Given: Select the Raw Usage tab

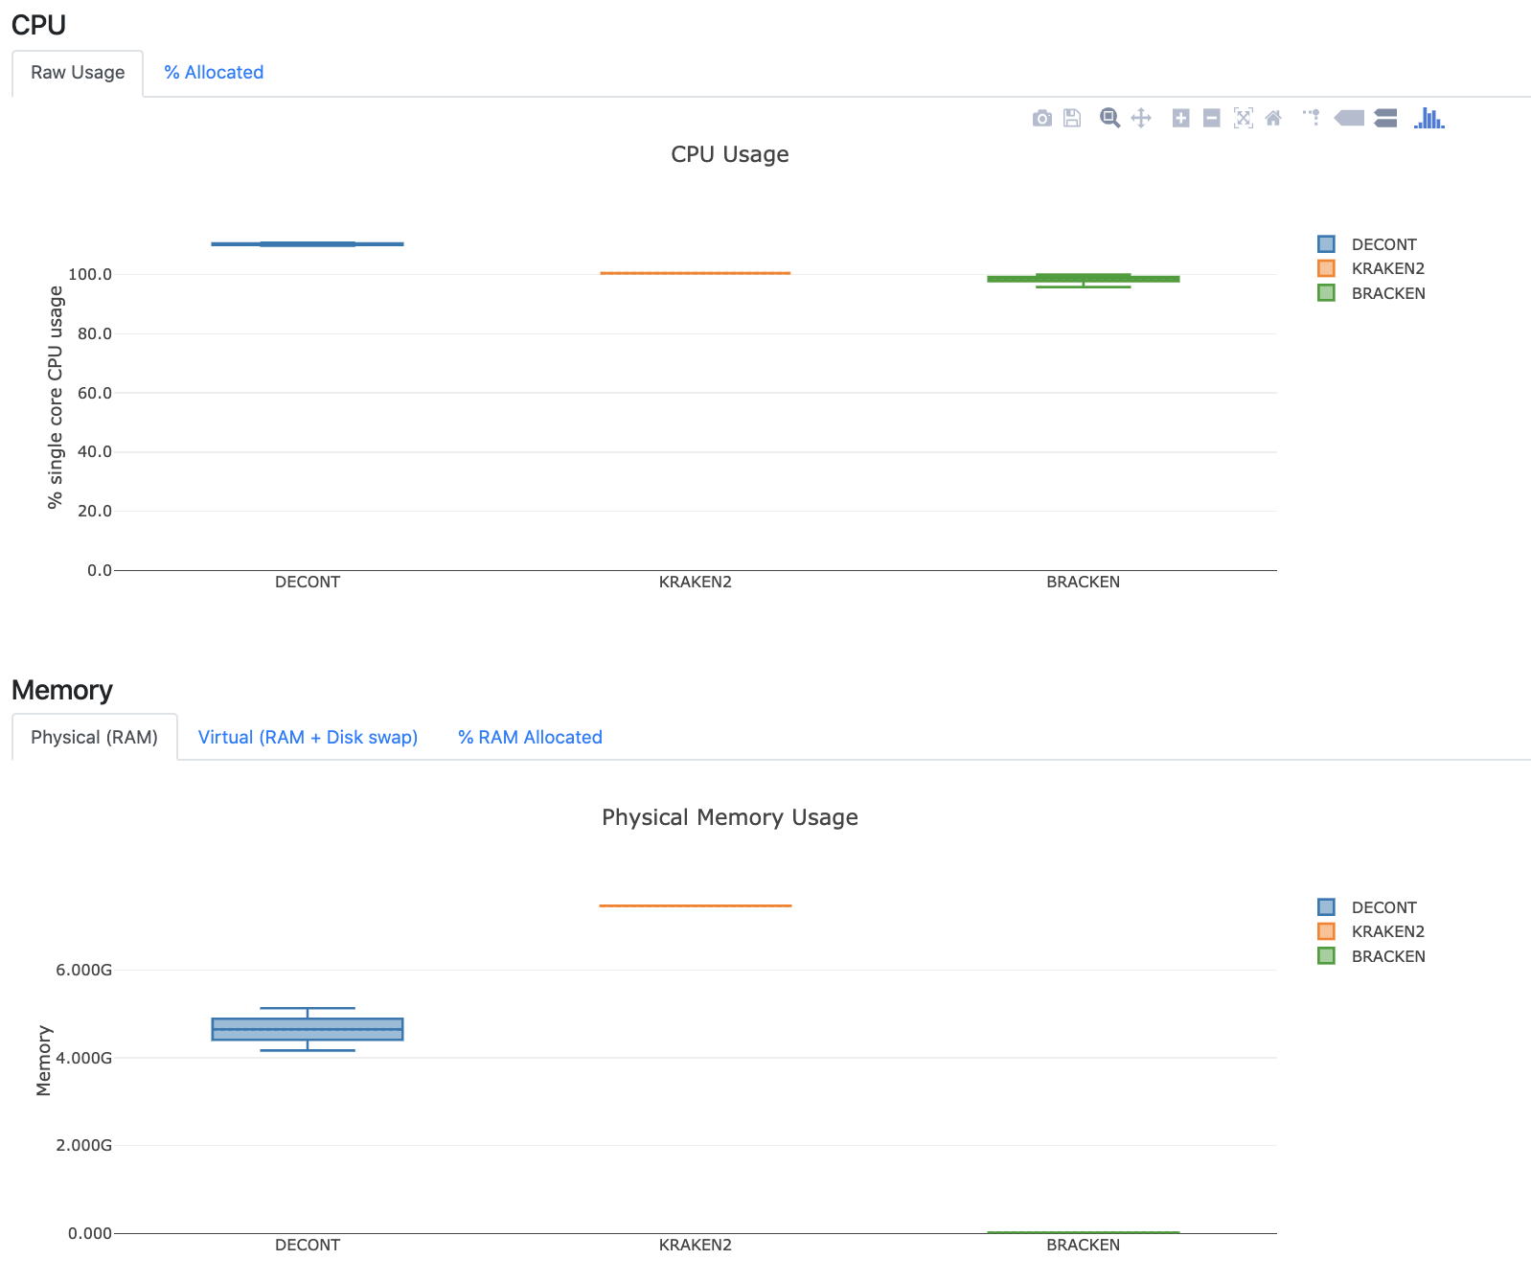Looking at the screenshot, I should 78,73.
